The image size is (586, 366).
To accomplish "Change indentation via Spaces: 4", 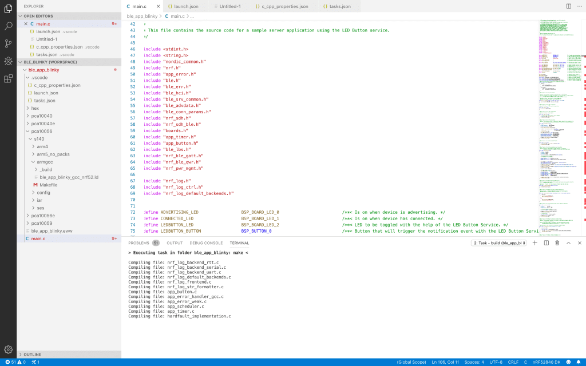I will [x=474, y=362].
